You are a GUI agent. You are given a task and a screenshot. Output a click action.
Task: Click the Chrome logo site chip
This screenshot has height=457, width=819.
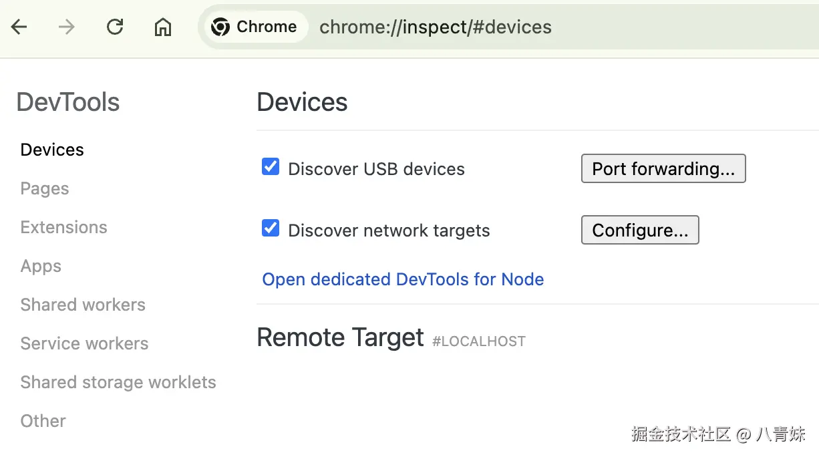click(x=254, y=27)
